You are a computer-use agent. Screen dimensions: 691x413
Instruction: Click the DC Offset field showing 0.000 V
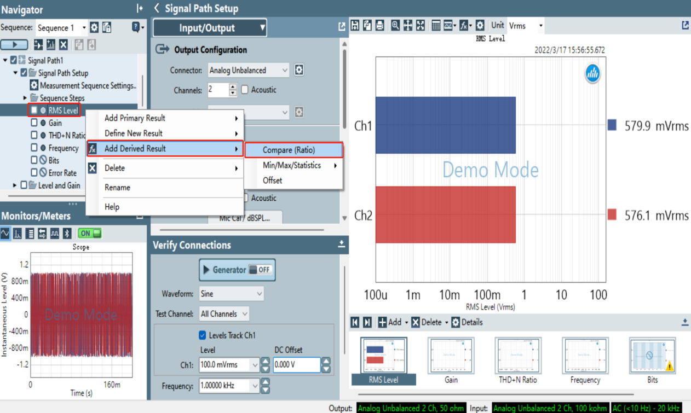point(297,364)
